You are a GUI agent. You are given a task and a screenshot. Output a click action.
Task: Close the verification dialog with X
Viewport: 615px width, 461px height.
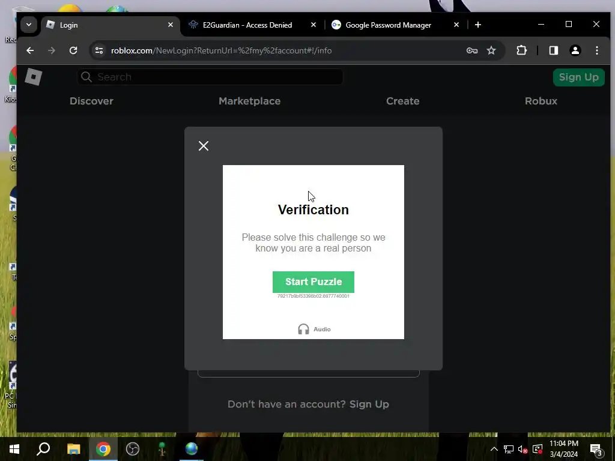[204, 146]
